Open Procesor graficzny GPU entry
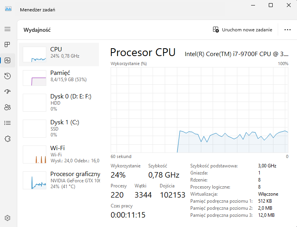 coord(59,180)
